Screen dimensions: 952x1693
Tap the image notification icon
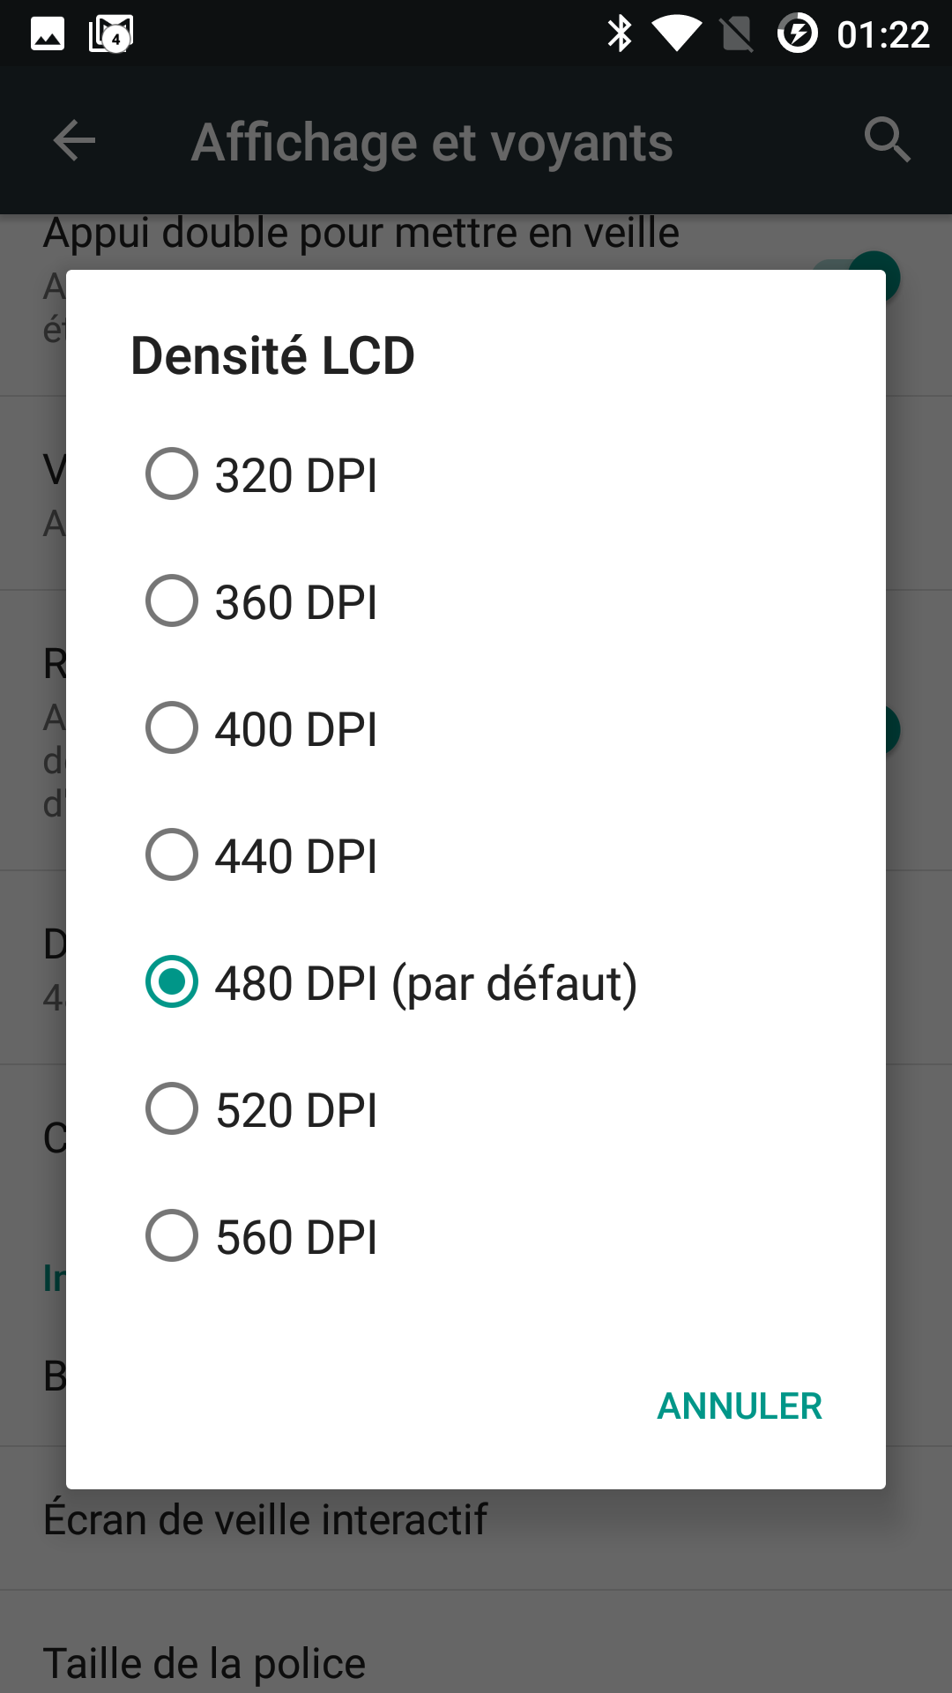[x=48, y=34]
